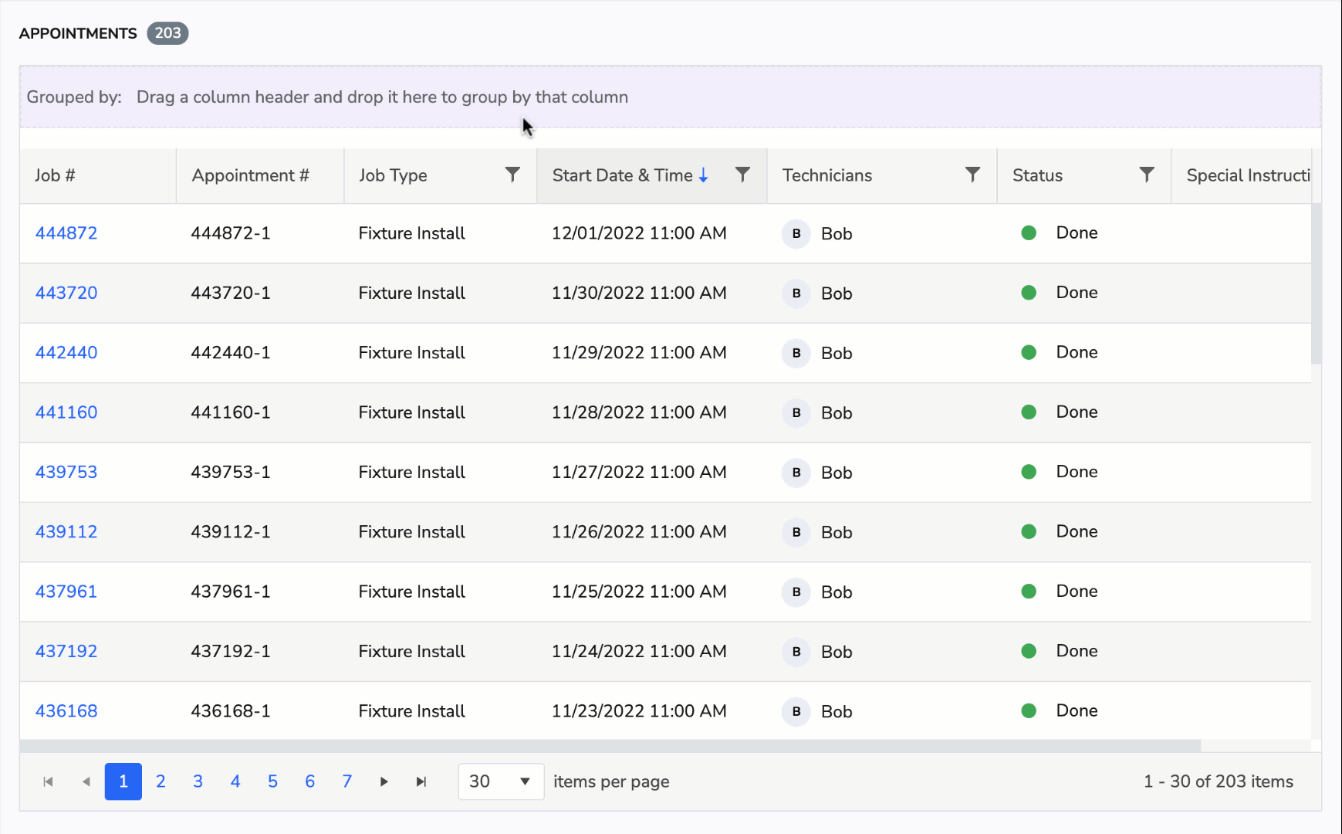Open job 441160 link
1342x834 pixels.
point(66,412)
